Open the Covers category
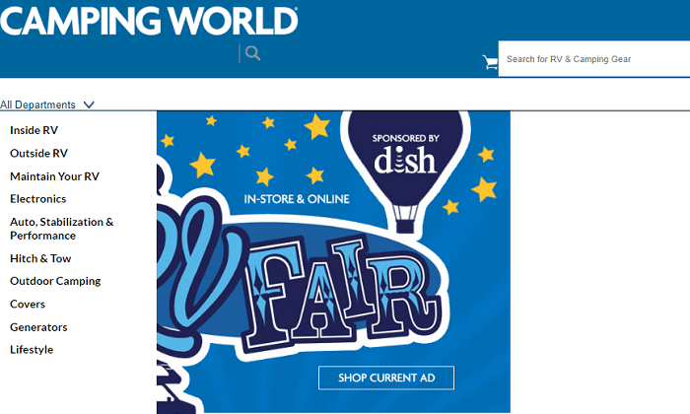The image size is (690, 414). [28, 304]
